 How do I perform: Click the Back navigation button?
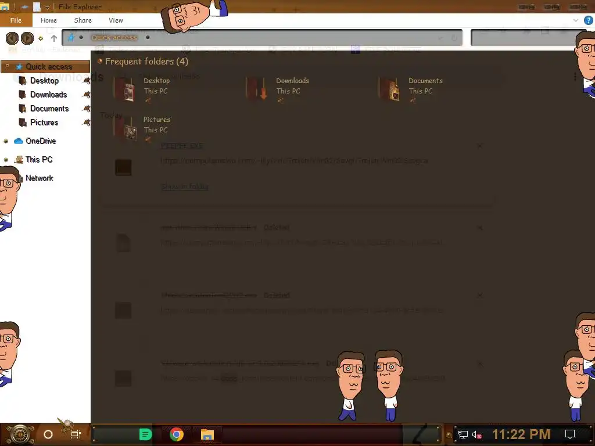point(12,38)
